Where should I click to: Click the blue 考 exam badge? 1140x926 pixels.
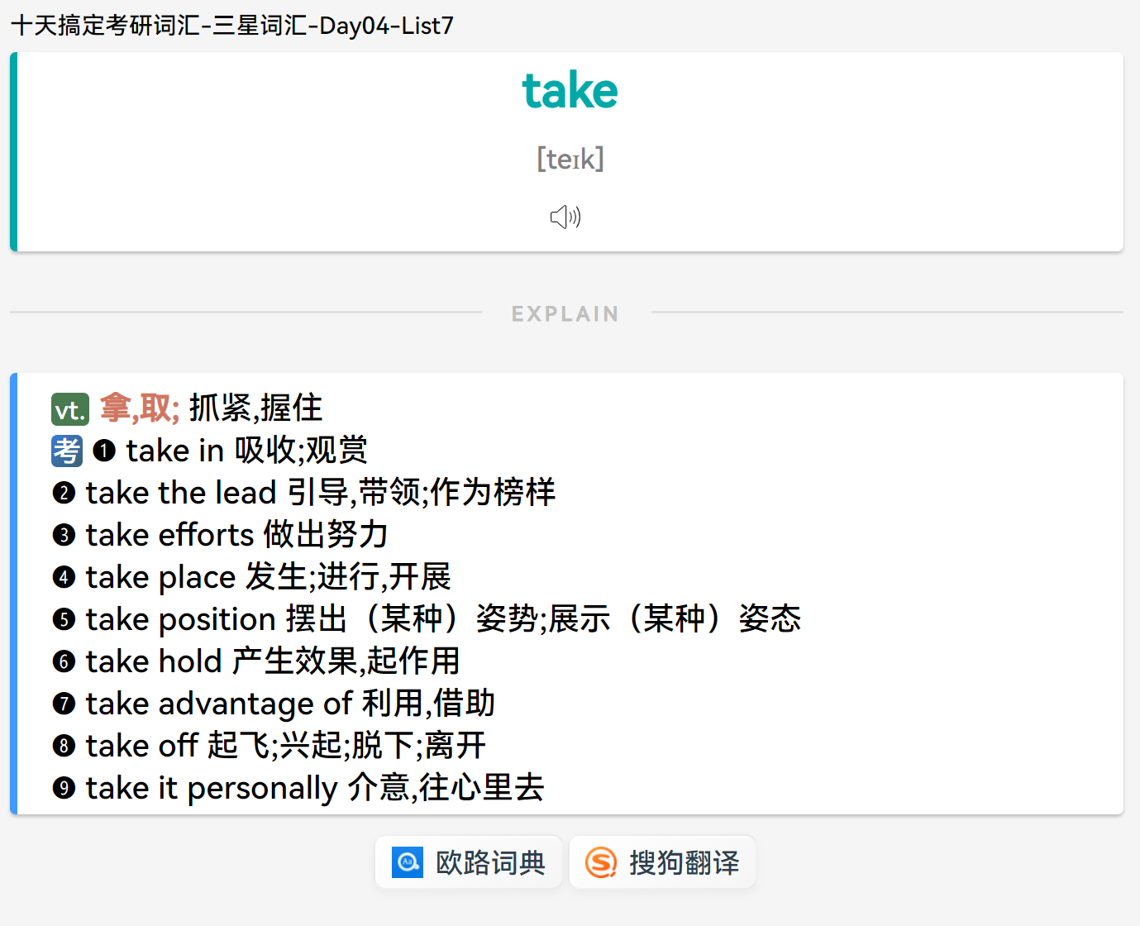(x=67, y=451)
